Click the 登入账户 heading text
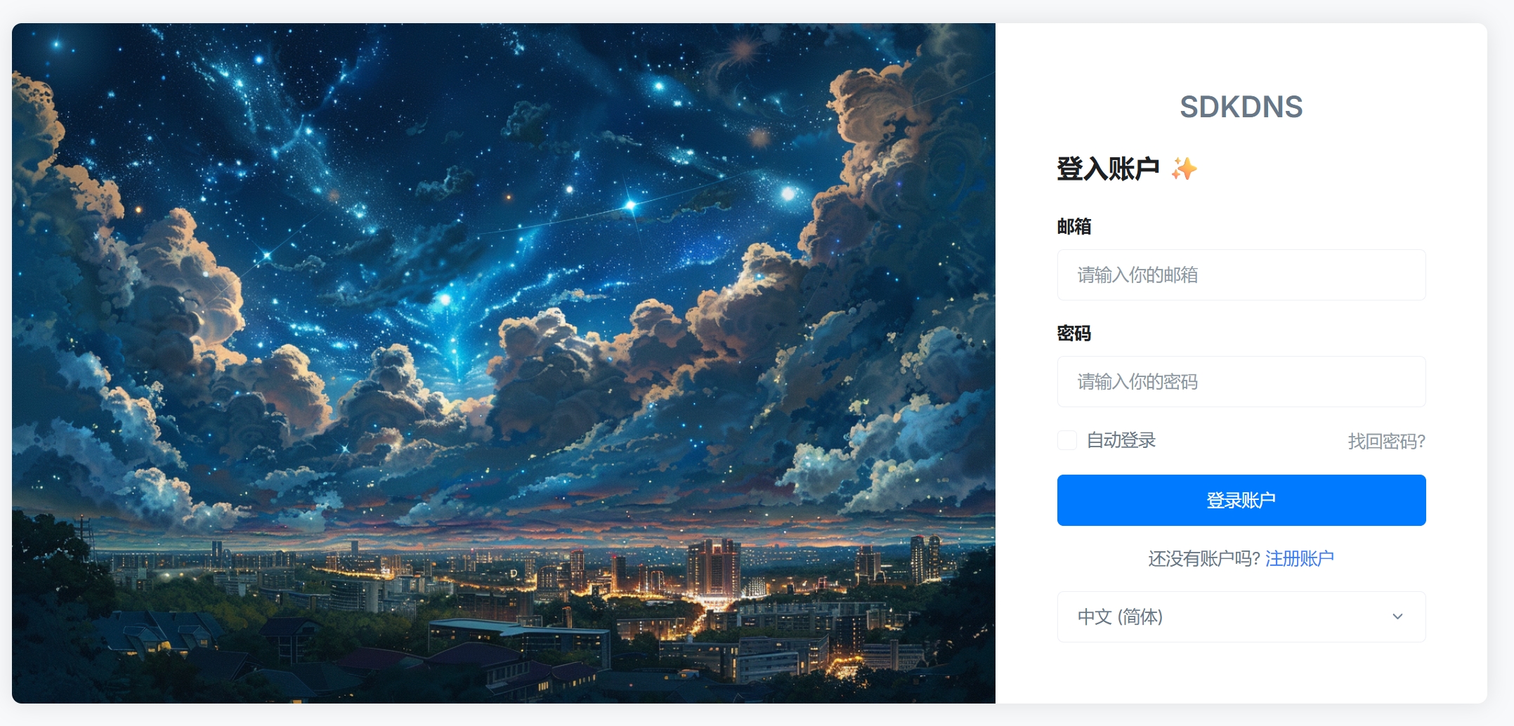1514x726 pixels. click(1108, 169)
